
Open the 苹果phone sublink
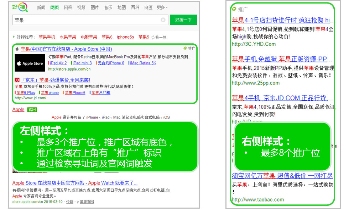50,93
